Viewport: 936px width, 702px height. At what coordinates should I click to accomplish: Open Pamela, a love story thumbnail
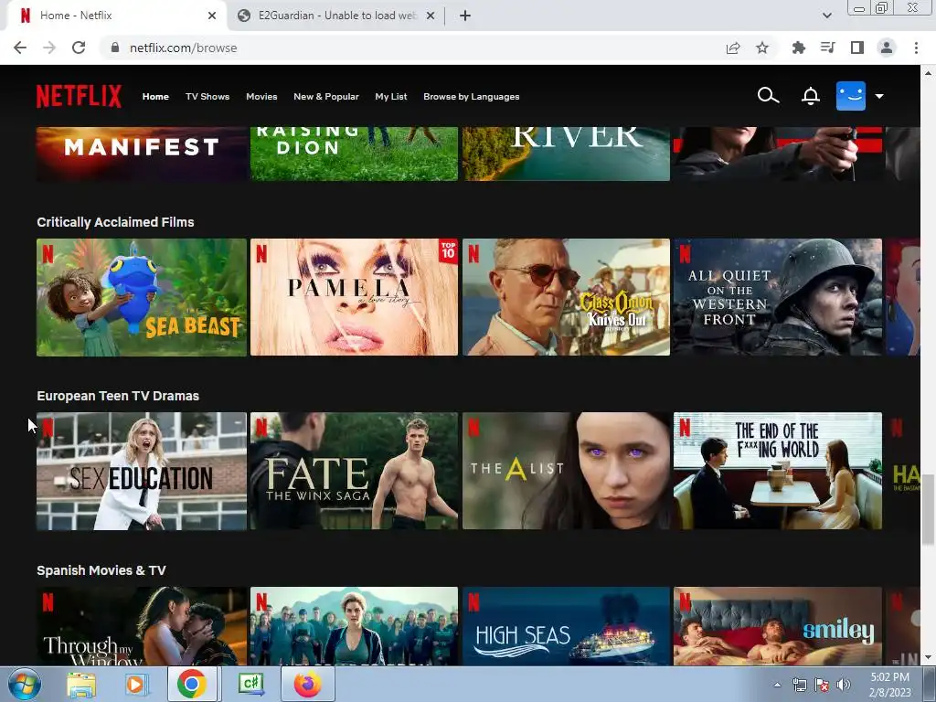354,297
